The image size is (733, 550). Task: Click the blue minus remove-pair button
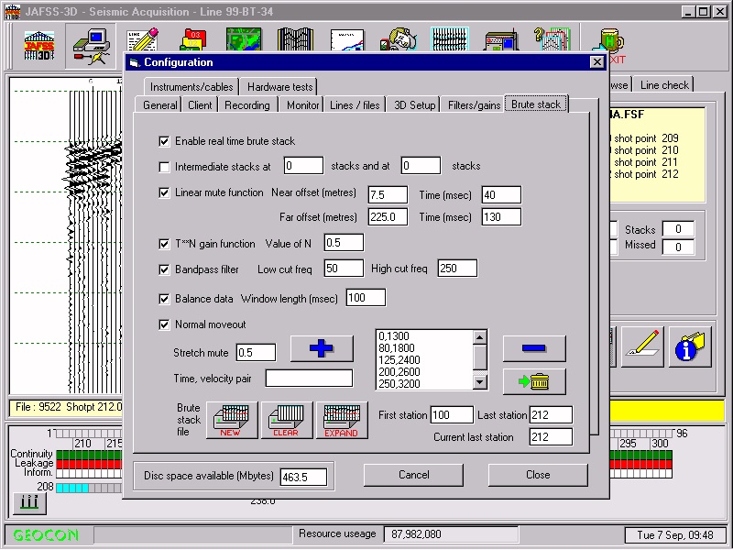tap(534, 348)
